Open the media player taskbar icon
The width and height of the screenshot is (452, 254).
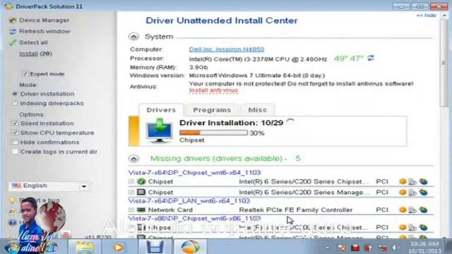[x=119, y=247]
